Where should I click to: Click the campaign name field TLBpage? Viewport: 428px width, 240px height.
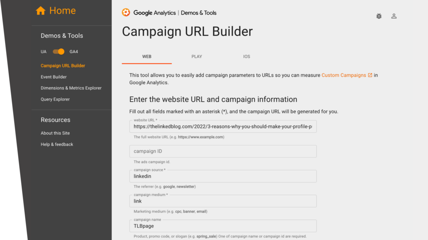(x=223, y=226)
